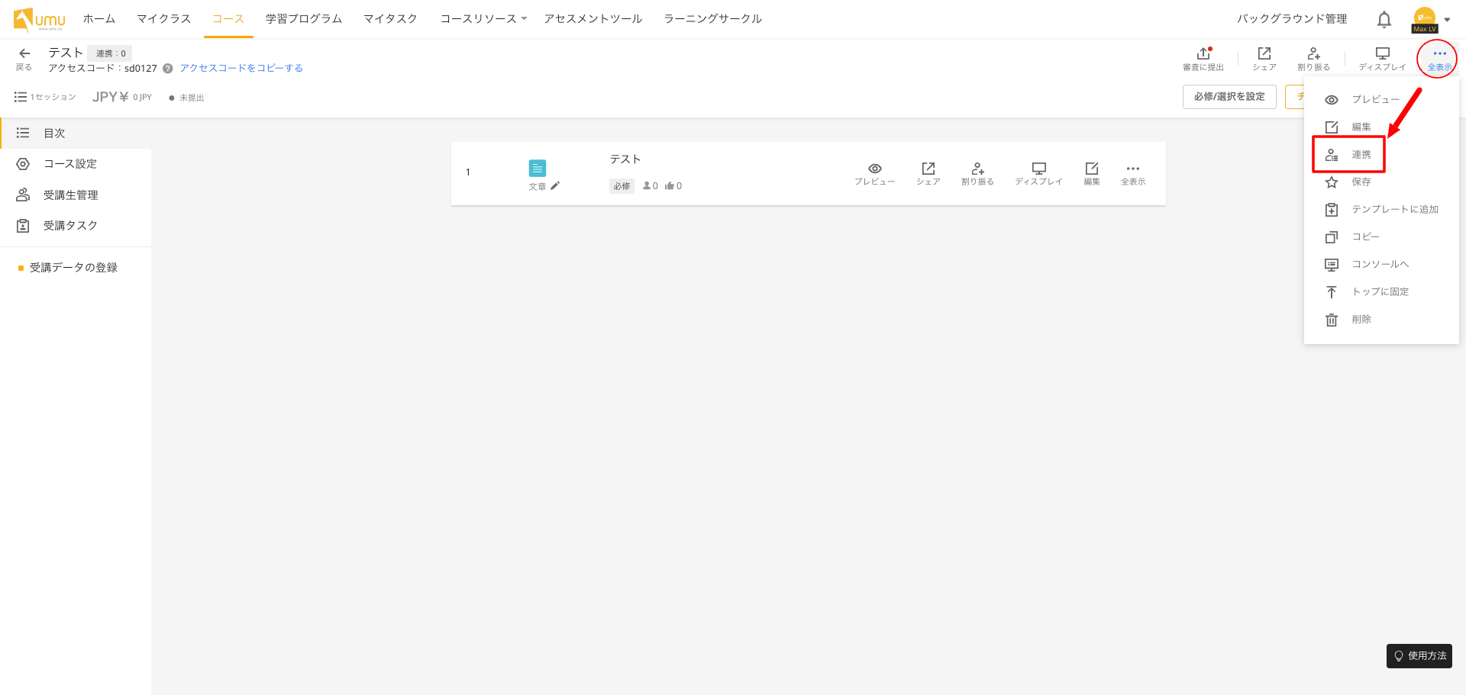Select テンプレートに追加 in the menu

coord(1381,210)
